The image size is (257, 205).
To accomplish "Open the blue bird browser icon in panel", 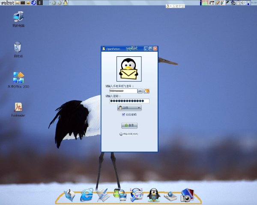I will pyautogui.click(x=33, y=3).
